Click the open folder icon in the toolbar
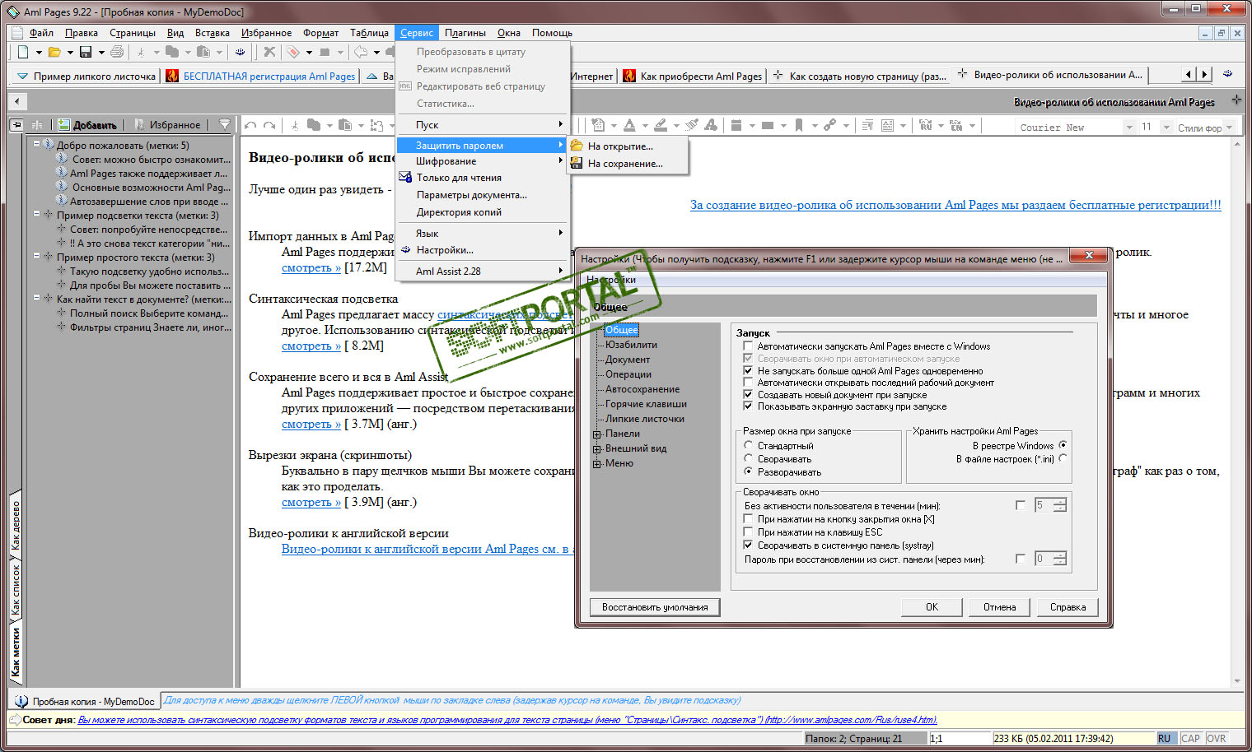The height and width of the screenshot is (752, 1252). tap(54, 52)
